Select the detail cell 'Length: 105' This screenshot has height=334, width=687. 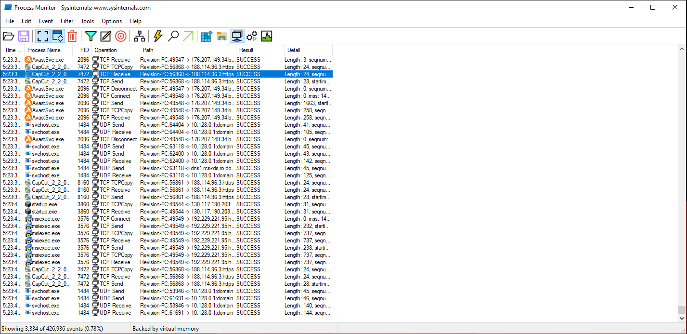[308, 132]
